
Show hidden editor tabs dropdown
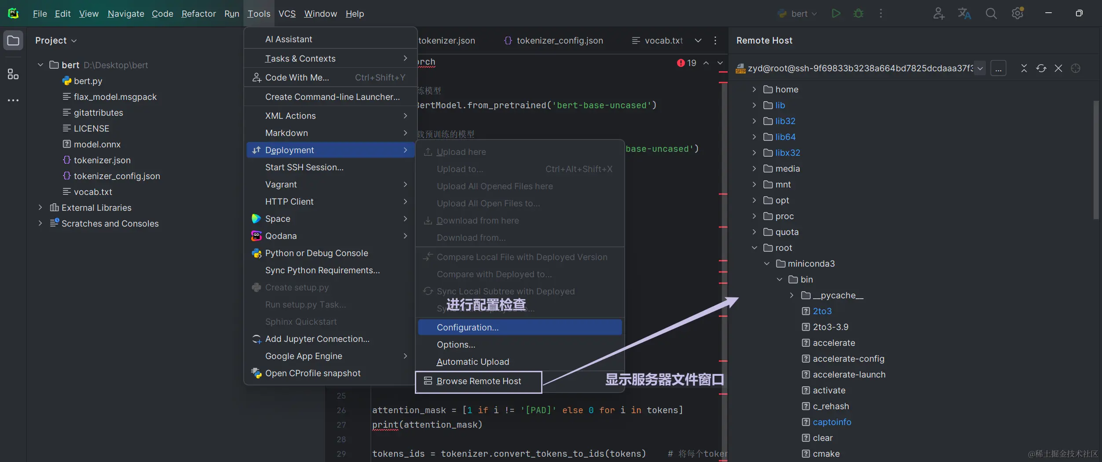click(x=698, y=40)
